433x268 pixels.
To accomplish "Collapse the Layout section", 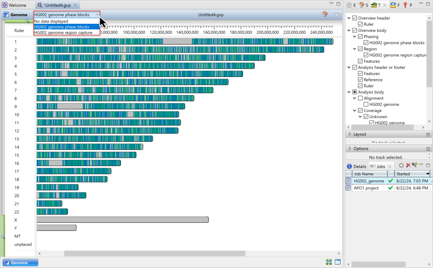I will tap(350, 134).
